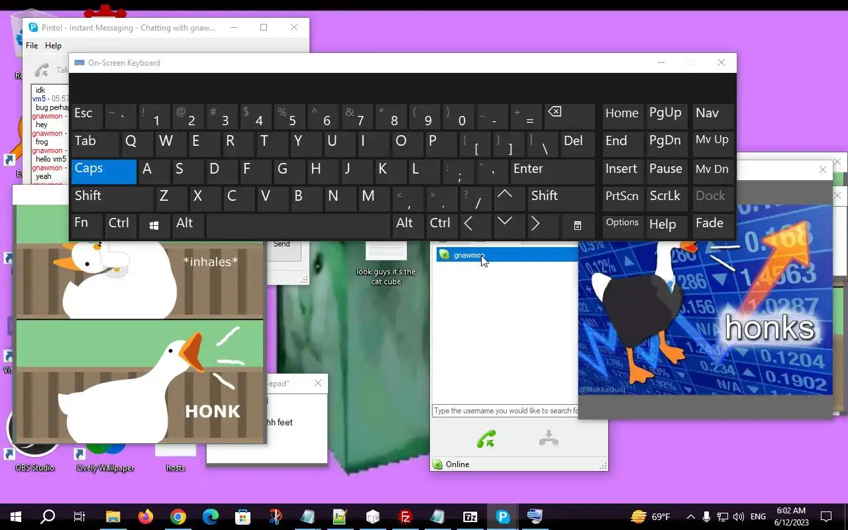Show hidden icons via system tray chevron

690,517
